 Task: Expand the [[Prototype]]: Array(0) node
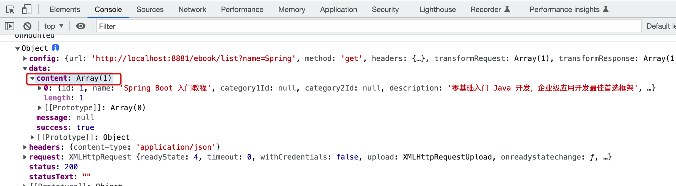tap(40, 107)
